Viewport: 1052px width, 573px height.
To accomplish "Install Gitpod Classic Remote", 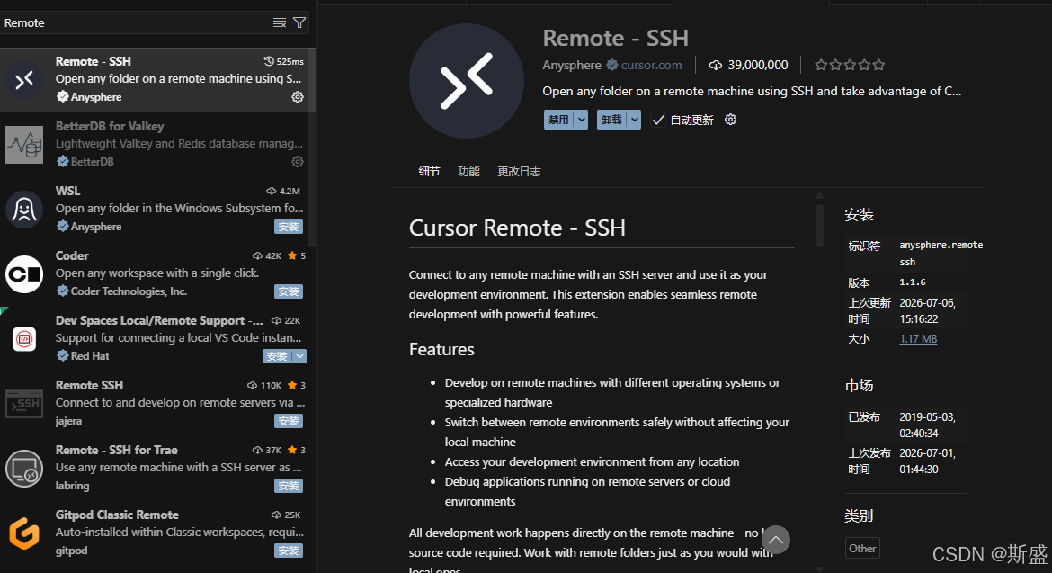I will 289,551.
